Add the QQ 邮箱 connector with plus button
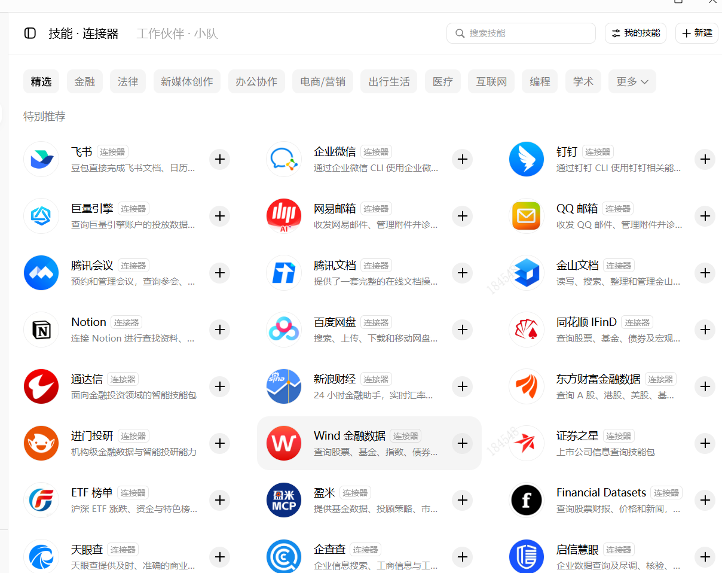 pos(705,216)
